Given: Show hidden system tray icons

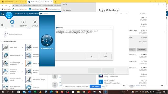Looking at the screenshot, I should [140, 92].
